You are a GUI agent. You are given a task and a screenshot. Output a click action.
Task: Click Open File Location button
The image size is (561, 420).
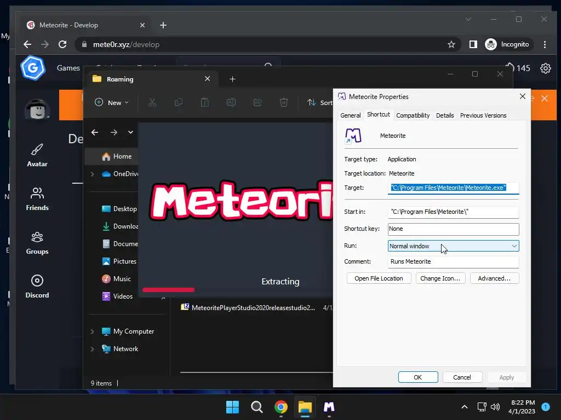click(379, 278)
